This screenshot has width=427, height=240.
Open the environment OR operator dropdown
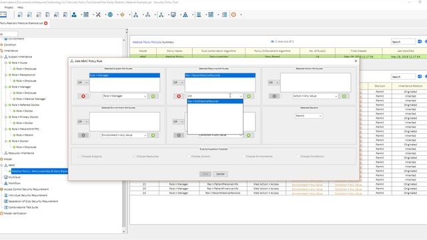[x=83, y=121]
